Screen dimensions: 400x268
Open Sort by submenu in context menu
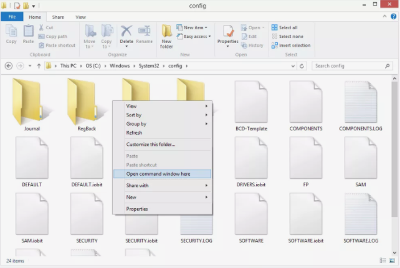click(x=162, y=115)
